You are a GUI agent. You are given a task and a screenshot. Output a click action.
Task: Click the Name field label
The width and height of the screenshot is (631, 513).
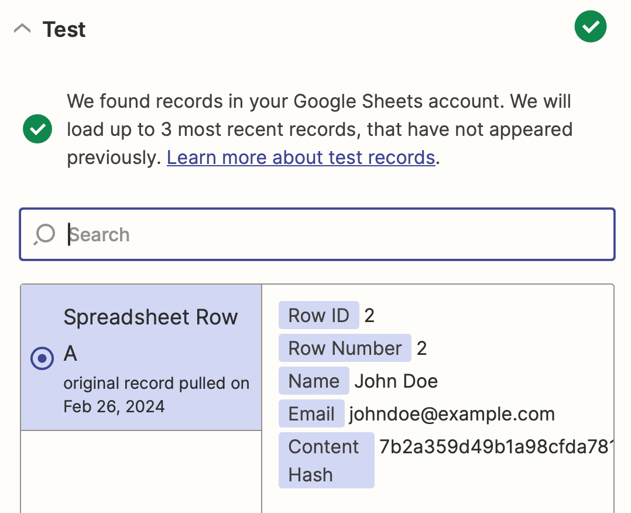[314, 381]
